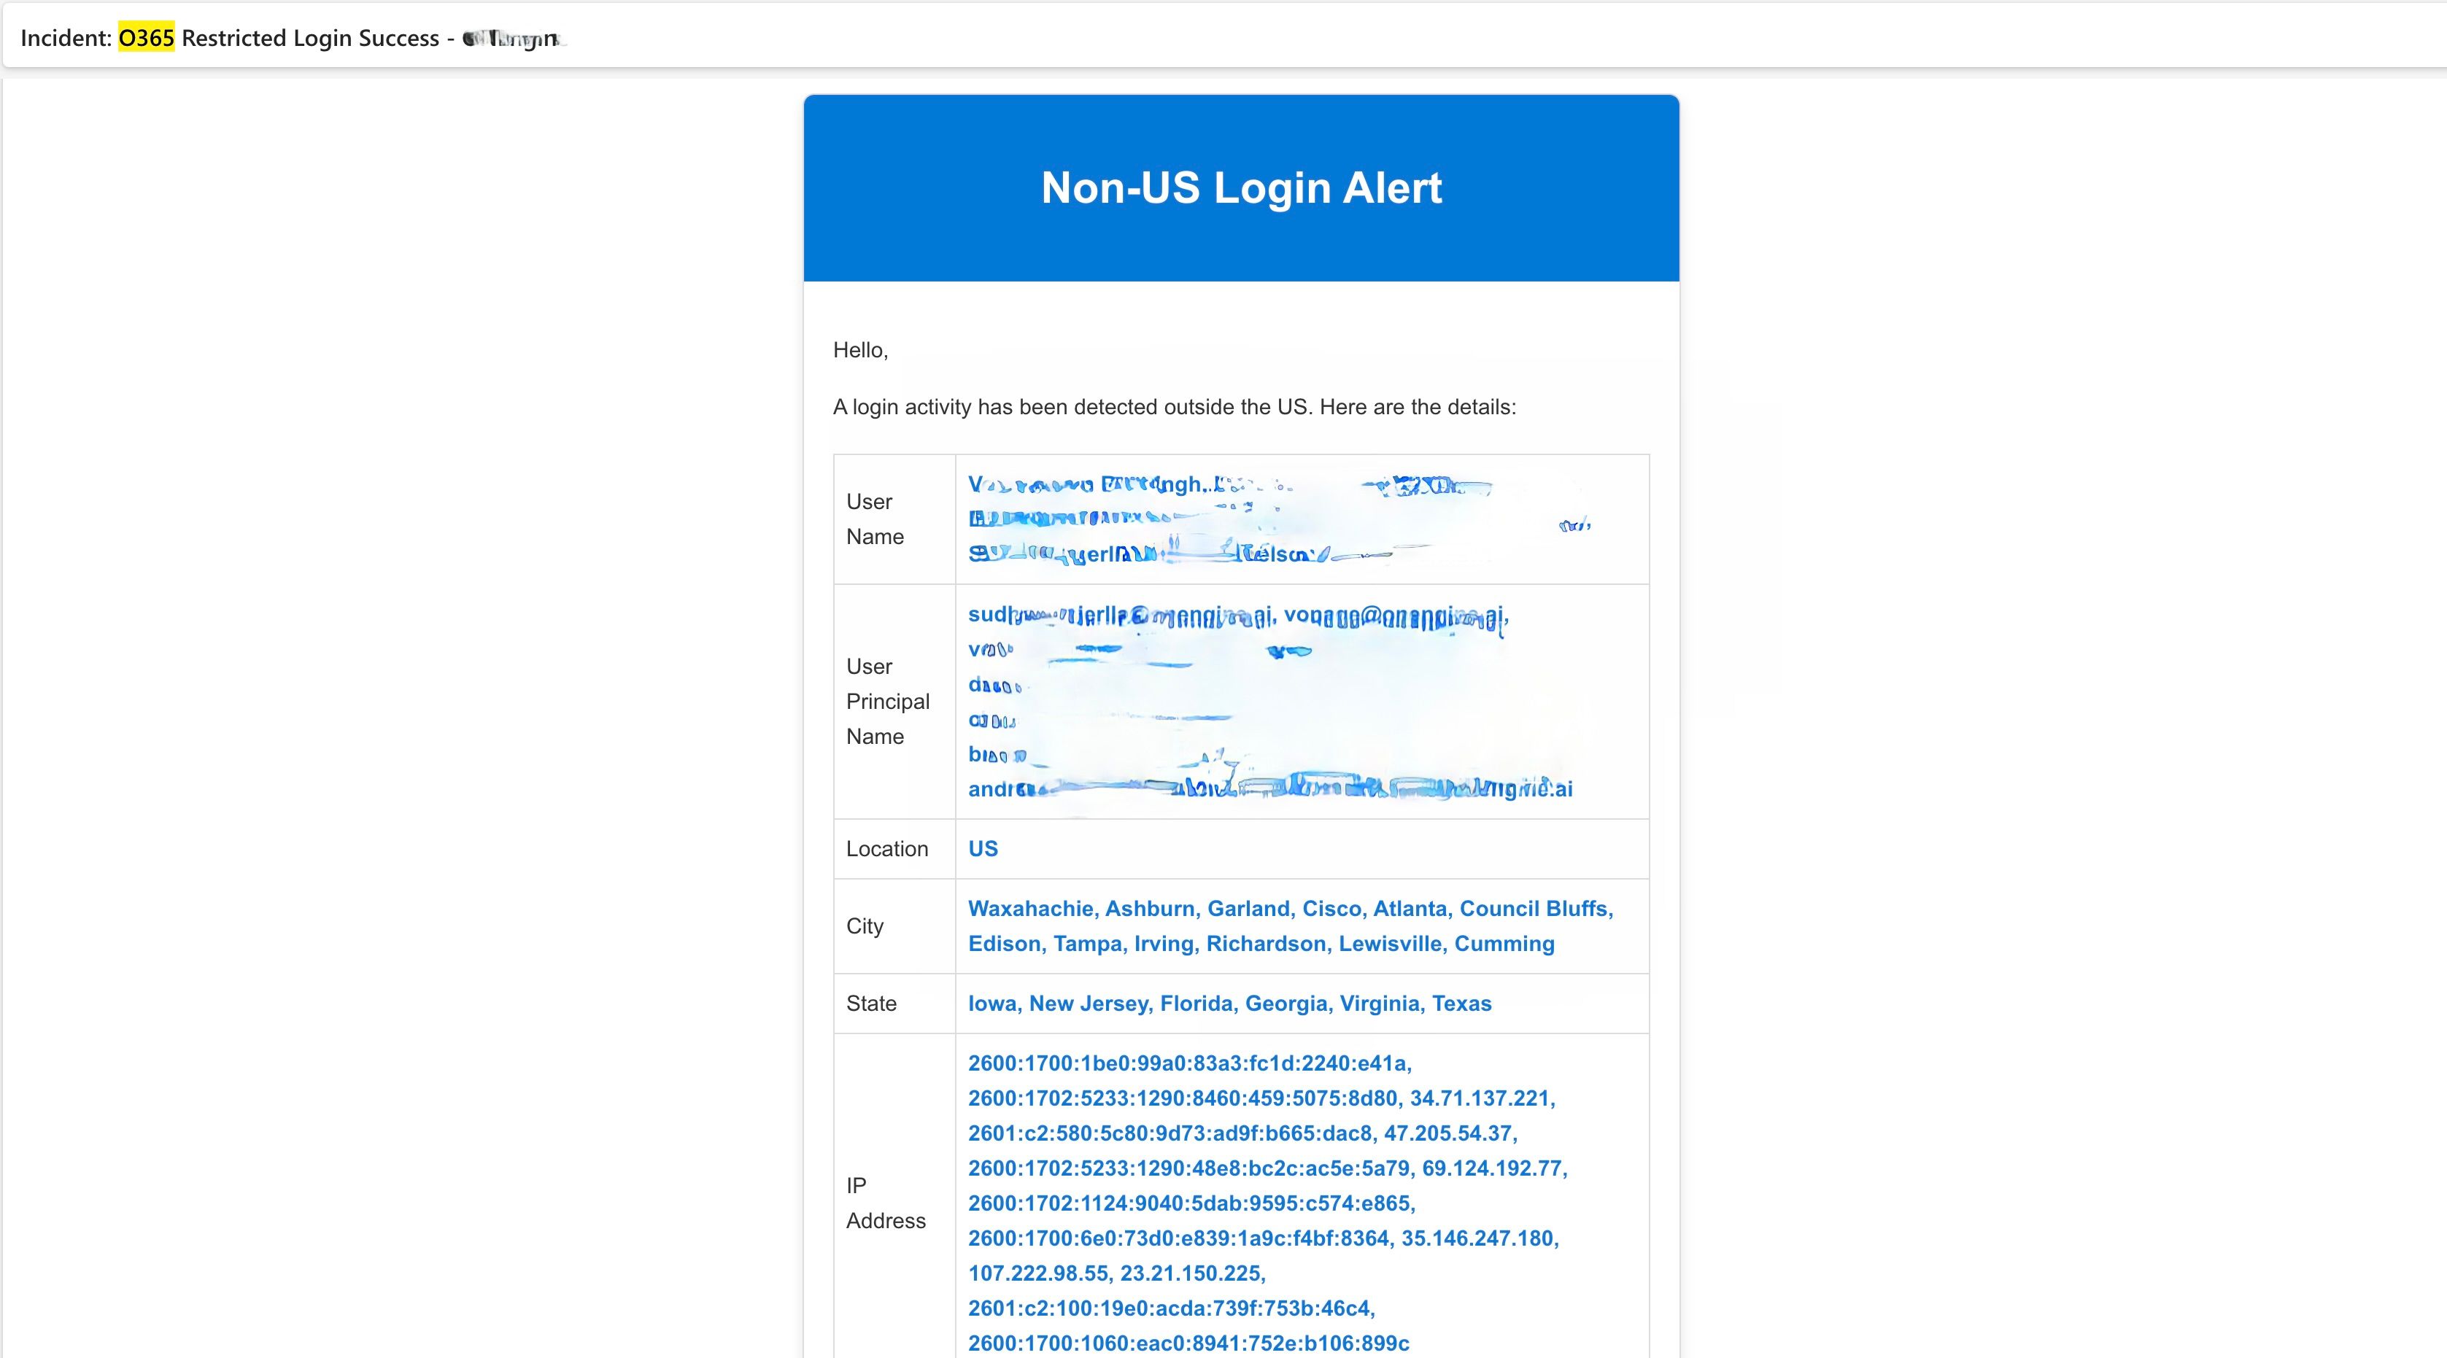Click the Texas state value
The width and height of the screenshot is (2447, 1358).
tap(1461, 1004)
